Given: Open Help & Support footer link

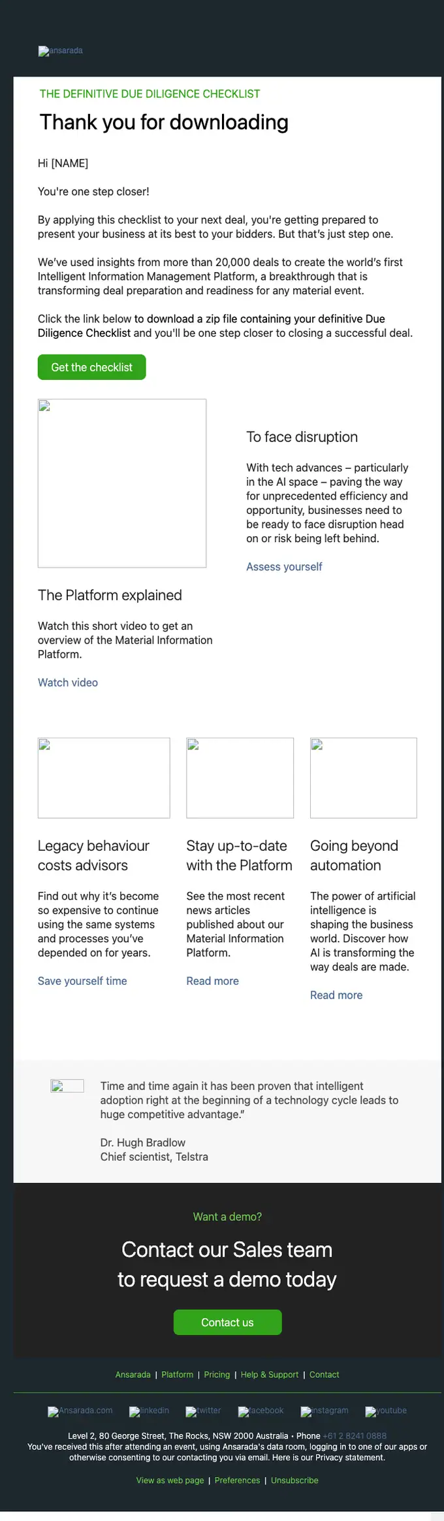Looking at the screenshot, I should coord(270,1375).
